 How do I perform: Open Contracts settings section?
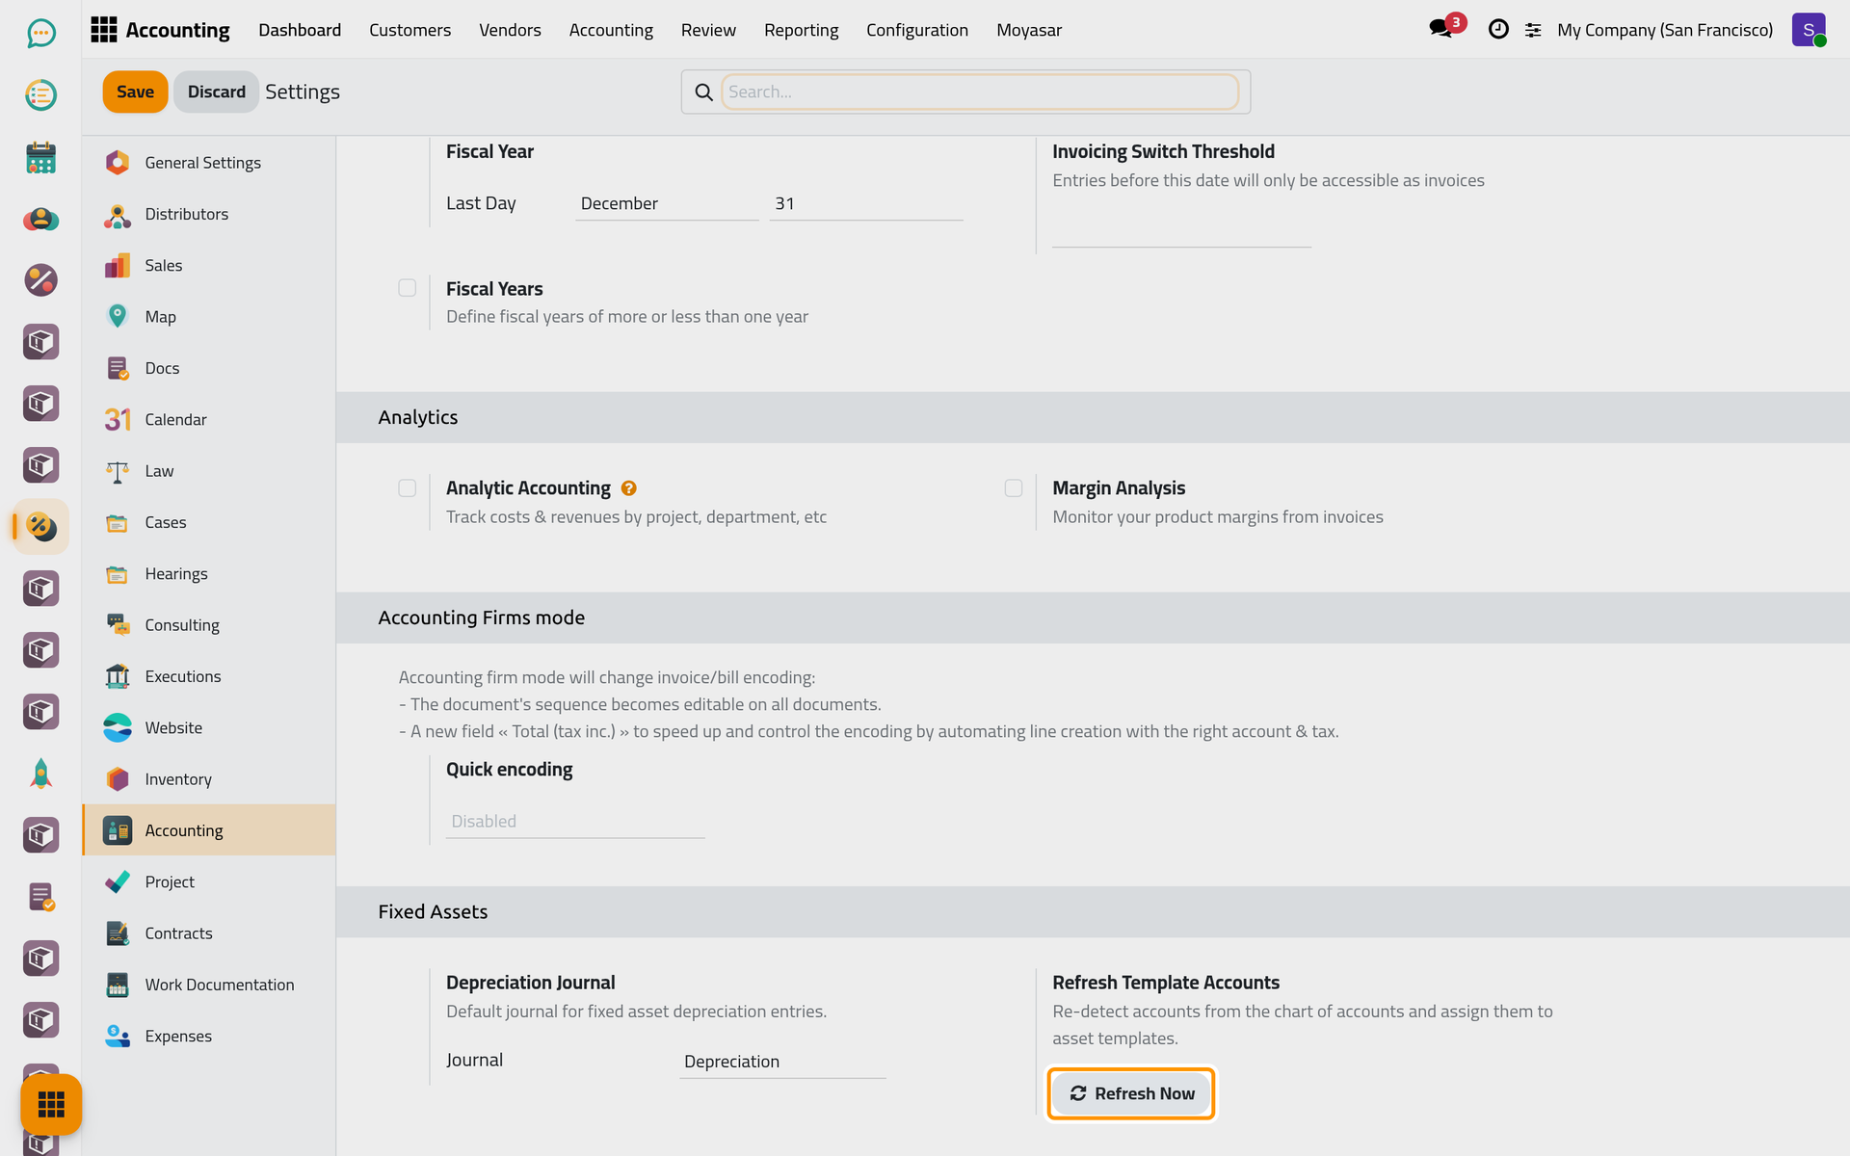209,933
